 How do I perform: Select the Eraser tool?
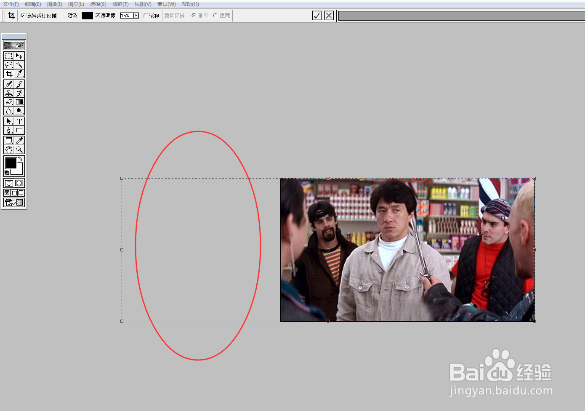[9, 102]
